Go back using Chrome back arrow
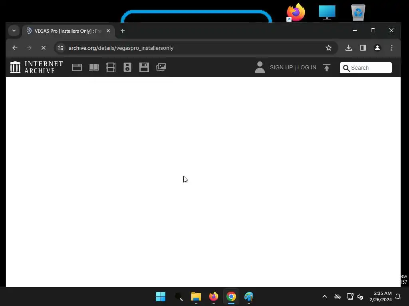The image size is (409, 306). (x=15, y=48)
